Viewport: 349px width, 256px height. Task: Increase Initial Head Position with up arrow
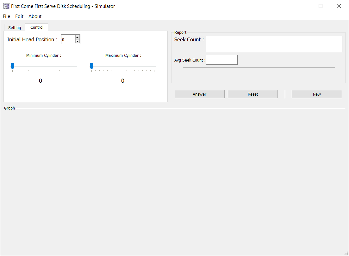pyautogui.click(x=78, y=37)
